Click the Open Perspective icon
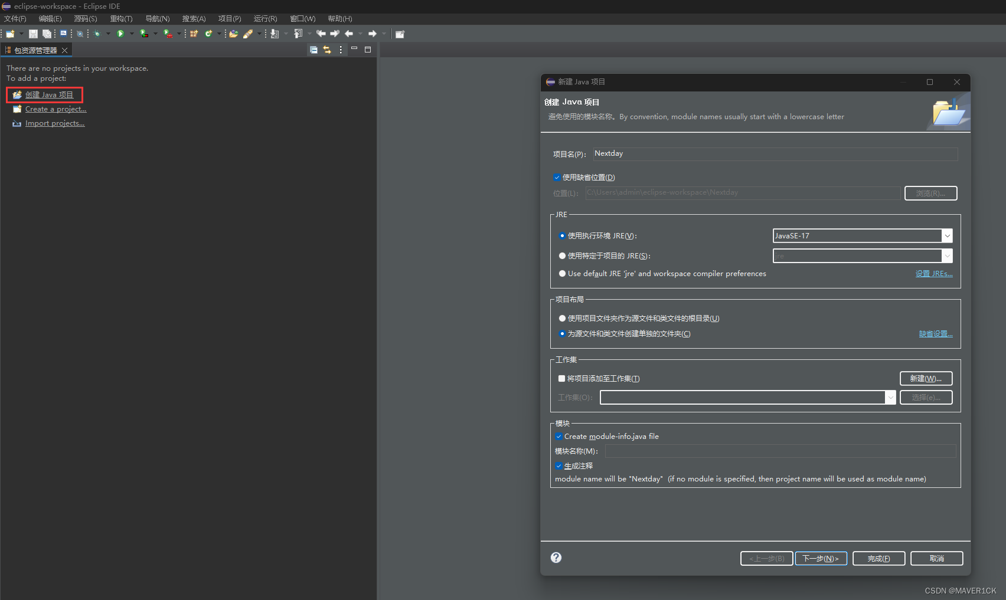The width and height of the screenshot is (1006, 600). [x=400, y=34]
